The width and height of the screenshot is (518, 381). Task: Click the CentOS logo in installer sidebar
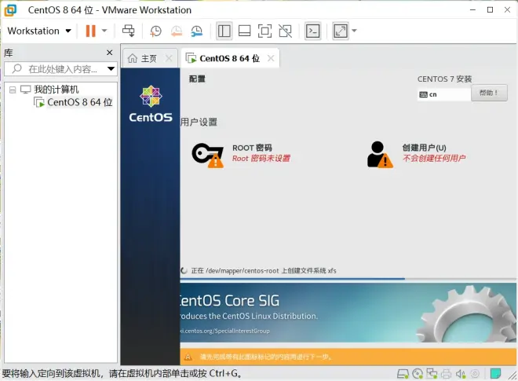[151, 104]
